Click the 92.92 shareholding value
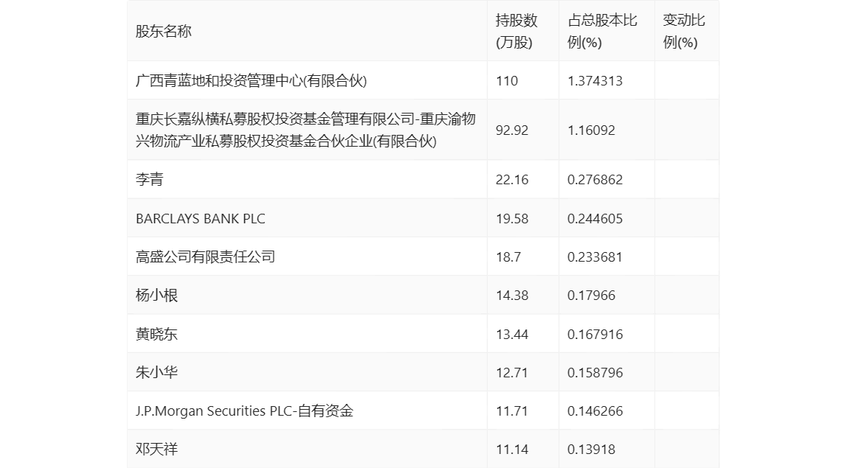 tap(512, 130)
